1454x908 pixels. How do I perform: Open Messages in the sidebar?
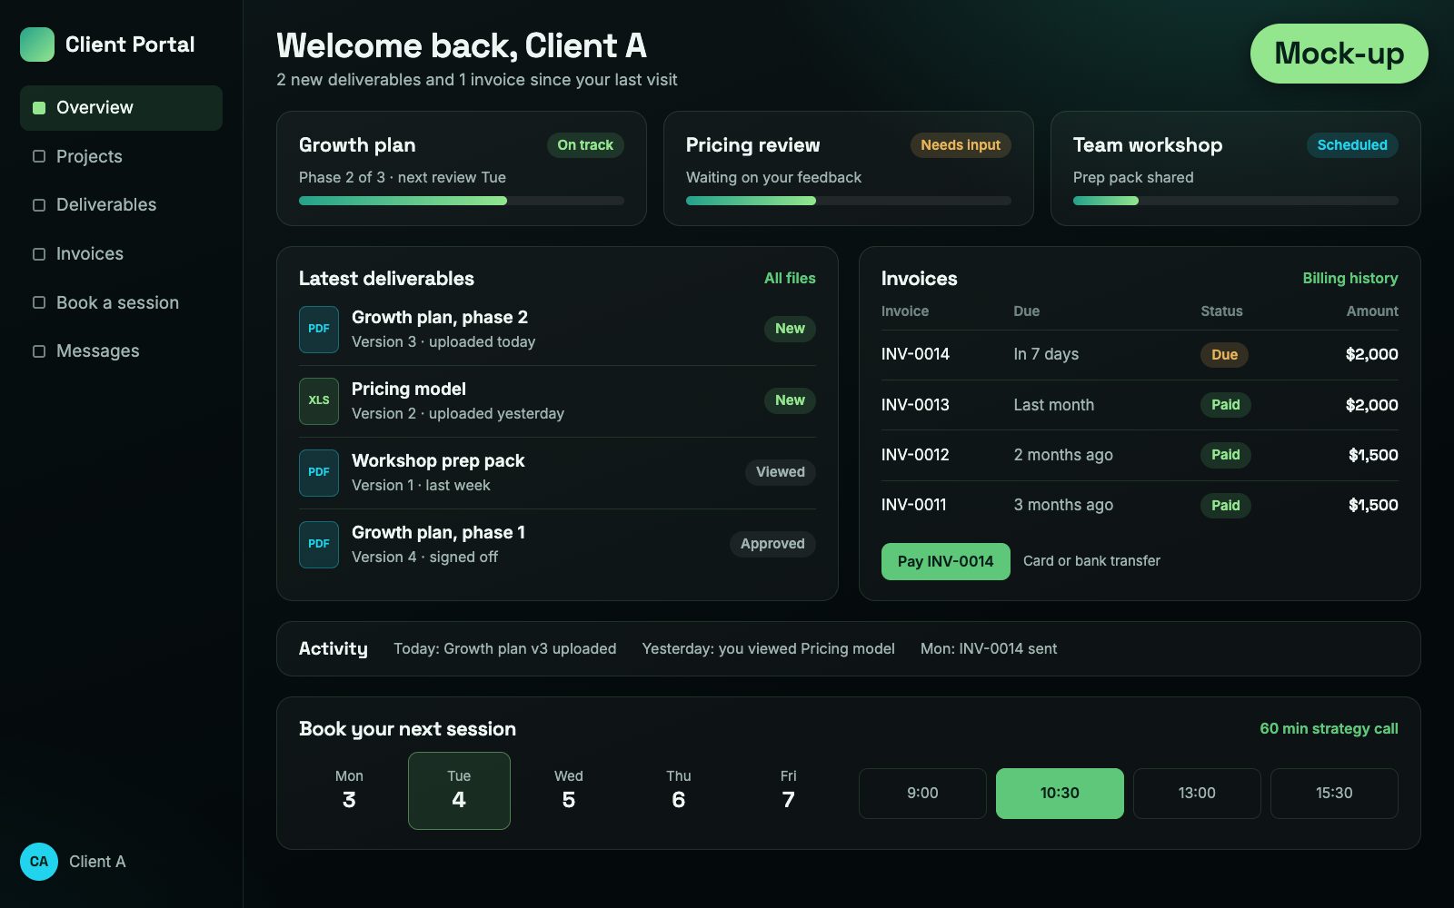click(121, 350)
